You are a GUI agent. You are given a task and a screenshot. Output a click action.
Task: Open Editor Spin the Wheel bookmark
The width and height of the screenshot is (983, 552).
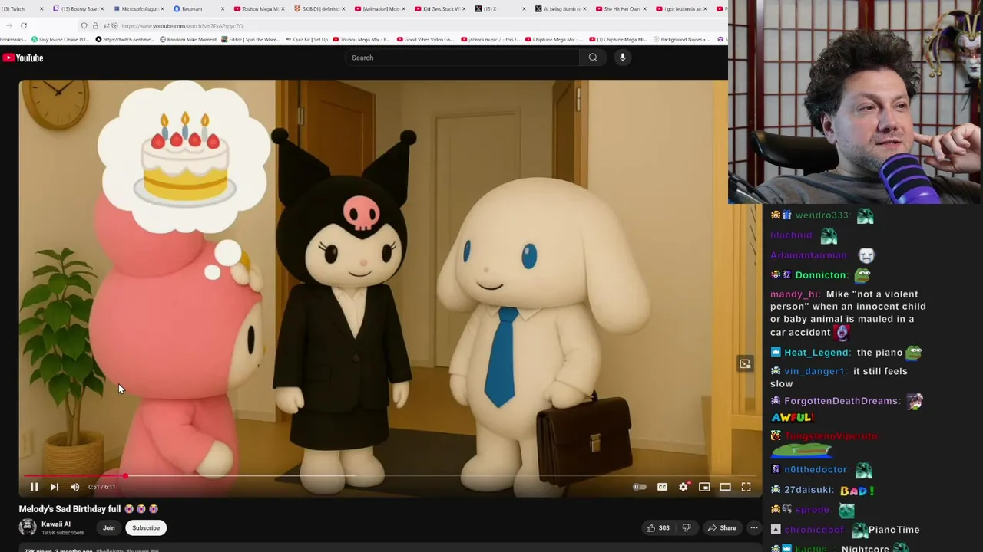[x=250, y=39]
